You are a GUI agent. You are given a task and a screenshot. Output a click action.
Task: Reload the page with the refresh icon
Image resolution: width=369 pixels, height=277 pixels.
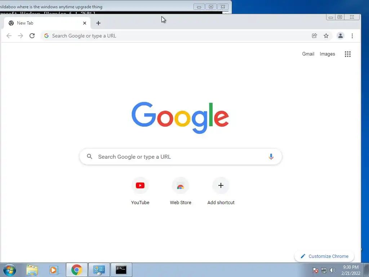point(32,36)
